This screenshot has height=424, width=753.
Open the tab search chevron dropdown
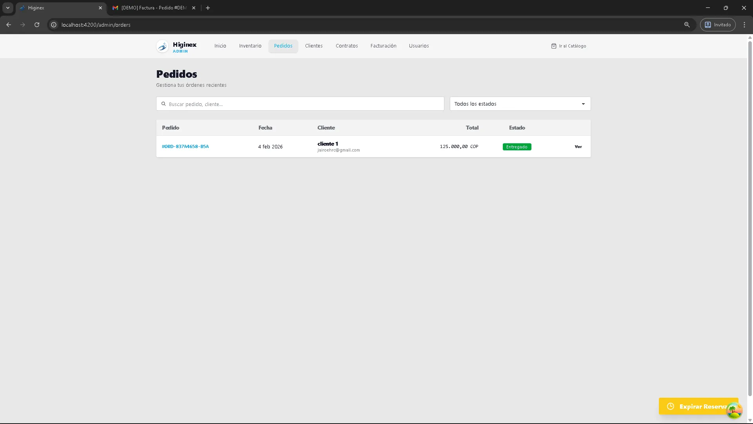tap(8, 8)
